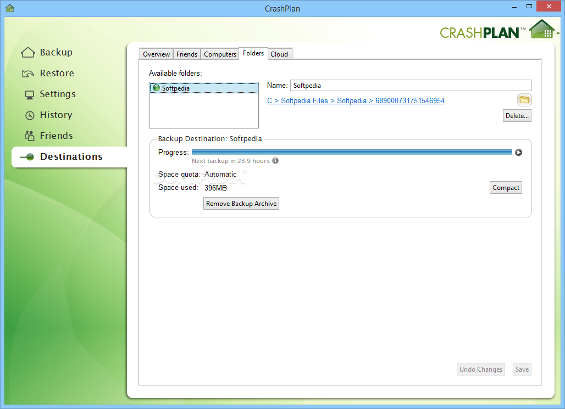This screenshot has height=409, width=565.
Task: Click Remove Backup Archive button
Action: pyautogui.click(x=241, y=204)
